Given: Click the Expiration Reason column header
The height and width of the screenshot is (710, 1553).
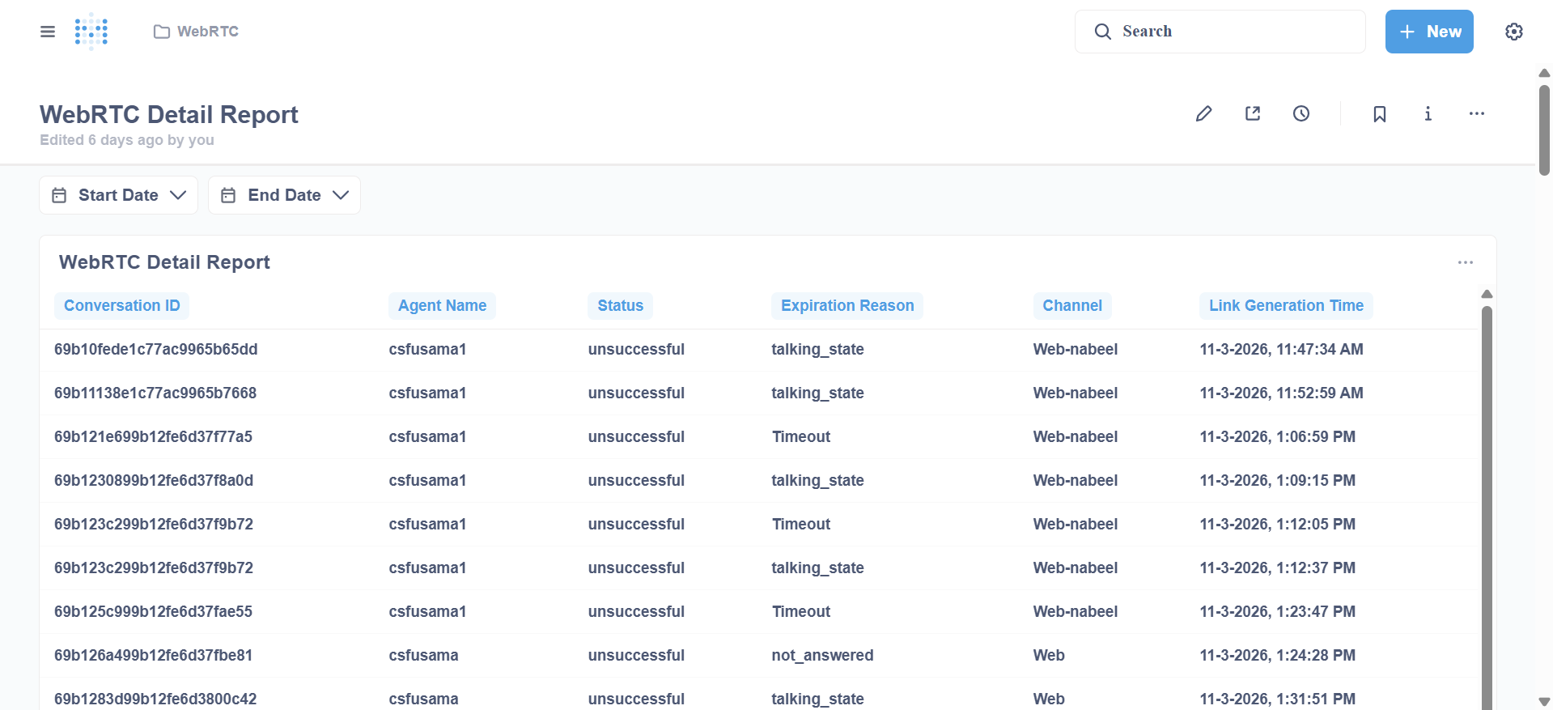Looking at the screenshot, I should coord(847,306).
